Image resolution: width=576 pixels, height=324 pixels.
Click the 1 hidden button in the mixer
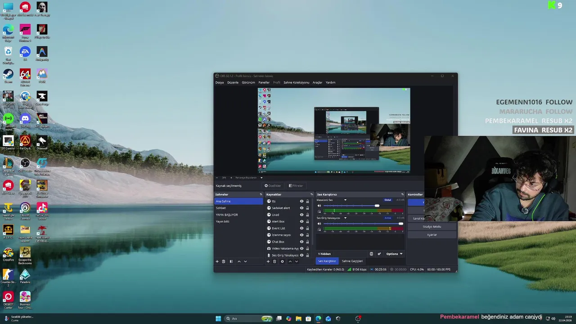point(324,254)
